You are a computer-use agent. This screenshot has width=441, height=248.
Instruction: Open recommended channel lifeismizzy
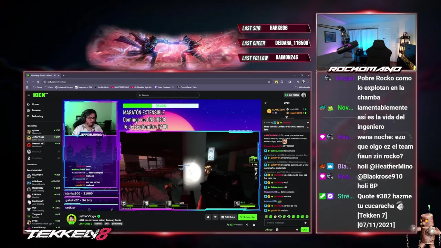(43, 189)
